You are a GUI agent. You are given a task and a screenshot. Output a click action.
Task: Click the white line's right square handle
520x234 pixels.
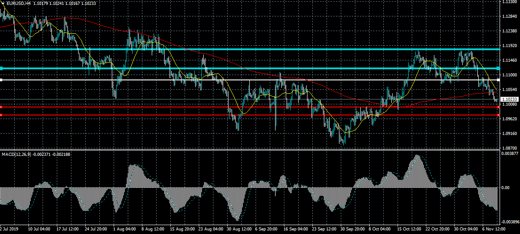[x=499, y=80]
